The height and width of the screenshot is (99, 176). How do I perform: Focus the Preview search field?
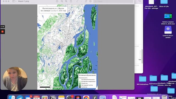113,1
